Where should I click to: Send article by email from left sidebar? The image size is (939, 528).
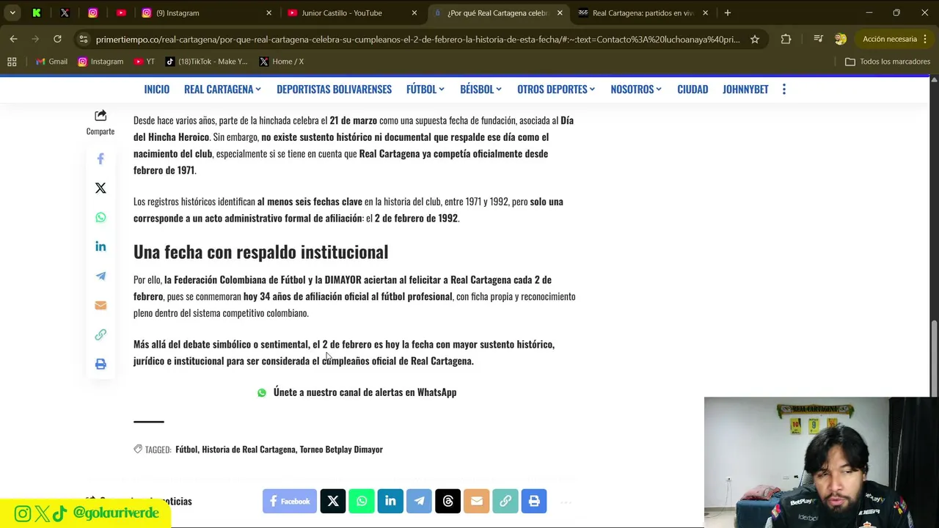tap(101, 305)
